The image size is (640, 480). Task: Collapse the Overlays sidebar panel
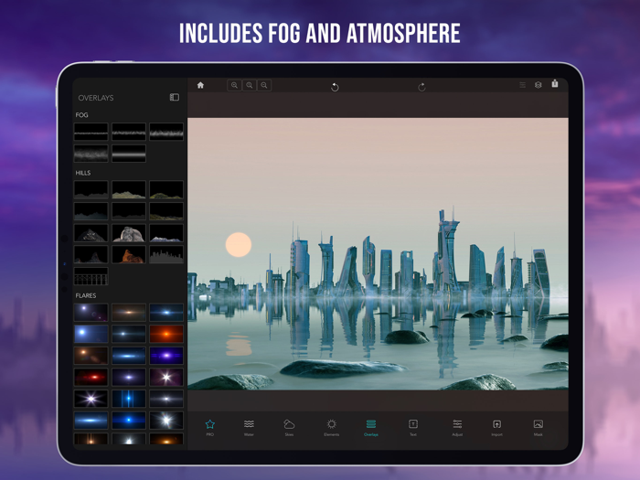(x=175, y=97)
